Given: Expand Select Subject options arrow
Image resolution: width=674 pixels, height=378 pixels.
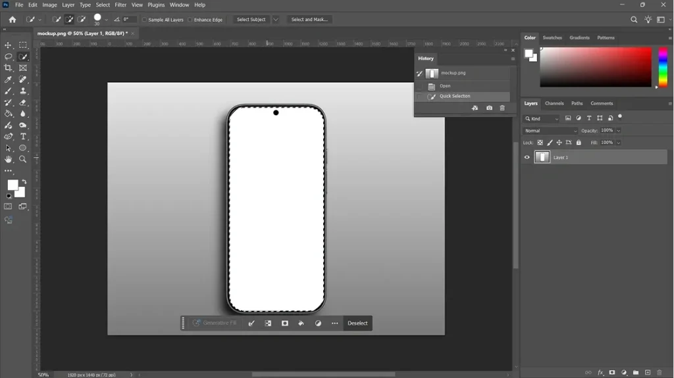Looking at the screenshot, I should click(x=276, y=19).
